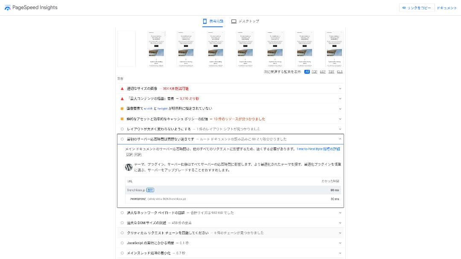Click the last filmstrip screenshot thumbnail
Screen dimensions: 461x259
click(335, 49)
